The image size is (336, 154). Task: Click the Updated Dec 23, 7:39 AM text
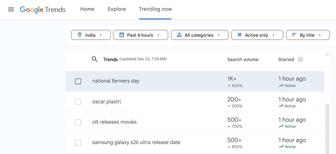143,59
